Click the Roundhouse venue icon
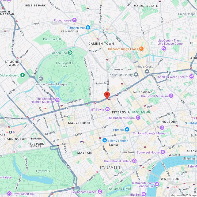Screen dimensions: 197x197 [x=74, y=20]
